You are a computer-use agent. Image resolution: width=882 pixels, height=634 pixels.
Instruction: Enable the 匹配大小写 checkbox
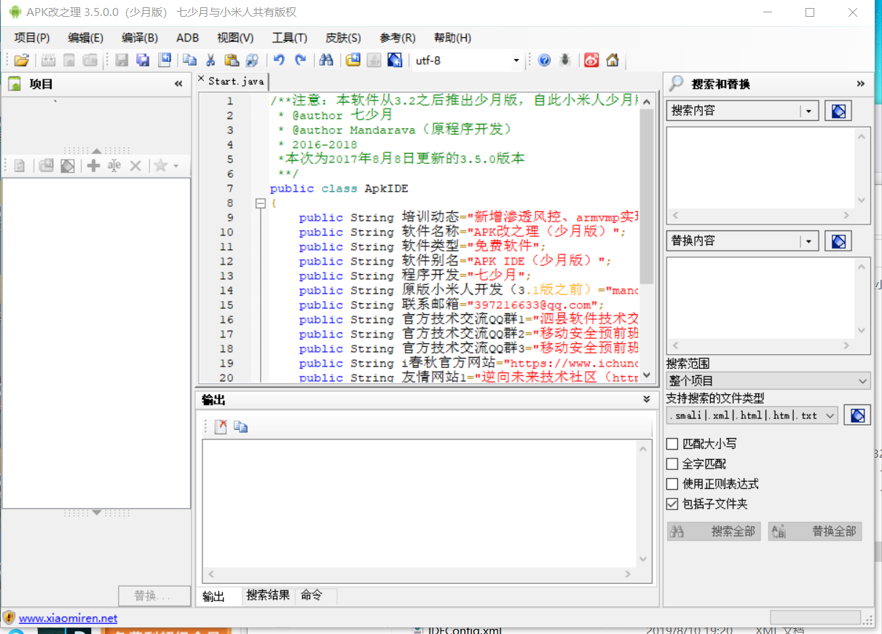[x=672, y=444]
